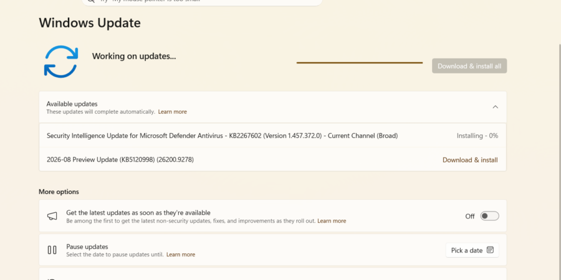561x280 pixels.
Task: Open the Pick a date dropdown
Action: (472, 250)
